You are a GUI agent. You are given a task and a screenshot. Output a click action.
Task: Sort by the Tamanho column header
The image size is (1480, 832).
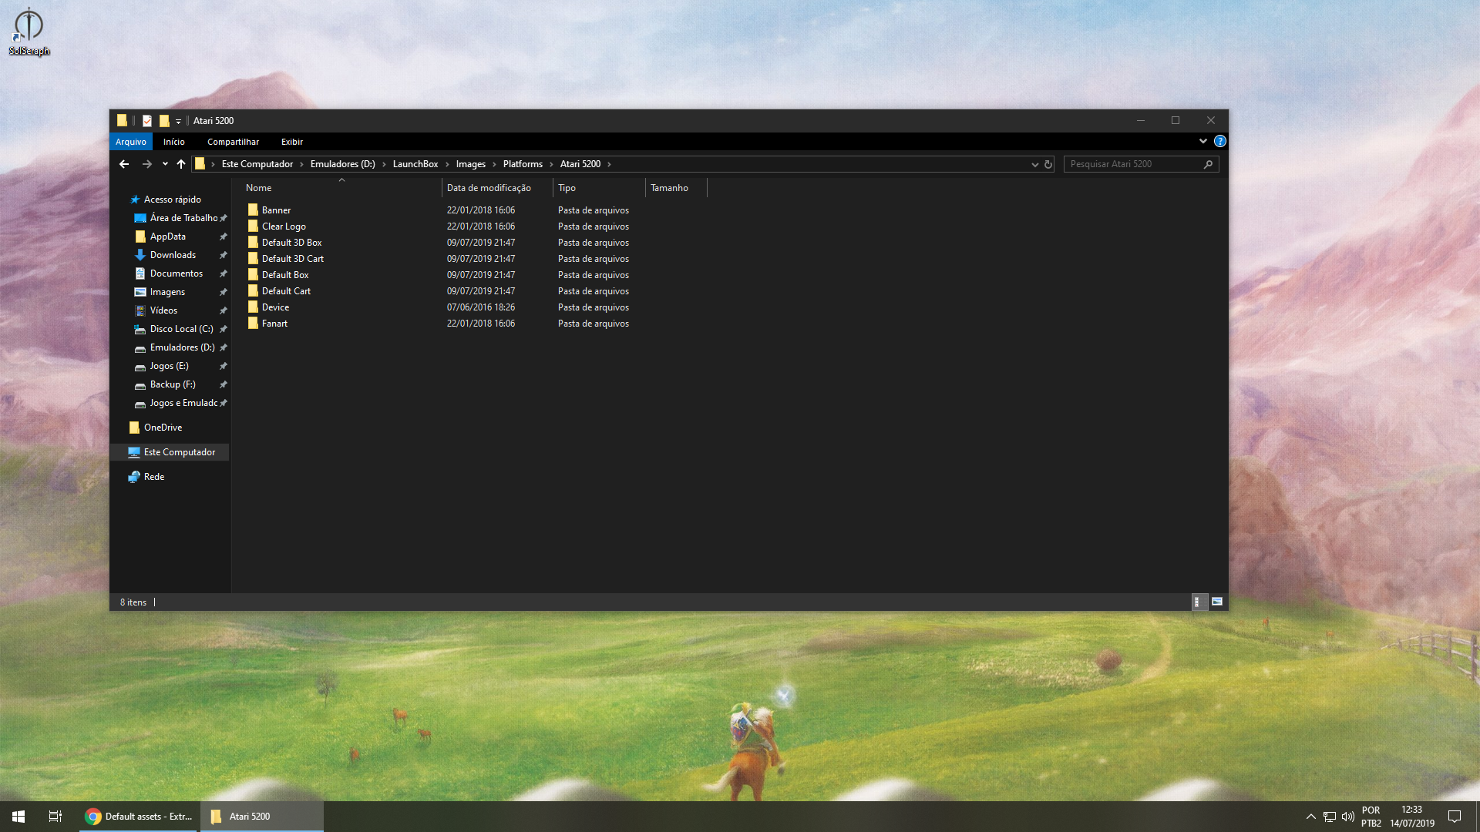[x=676, y=188]
